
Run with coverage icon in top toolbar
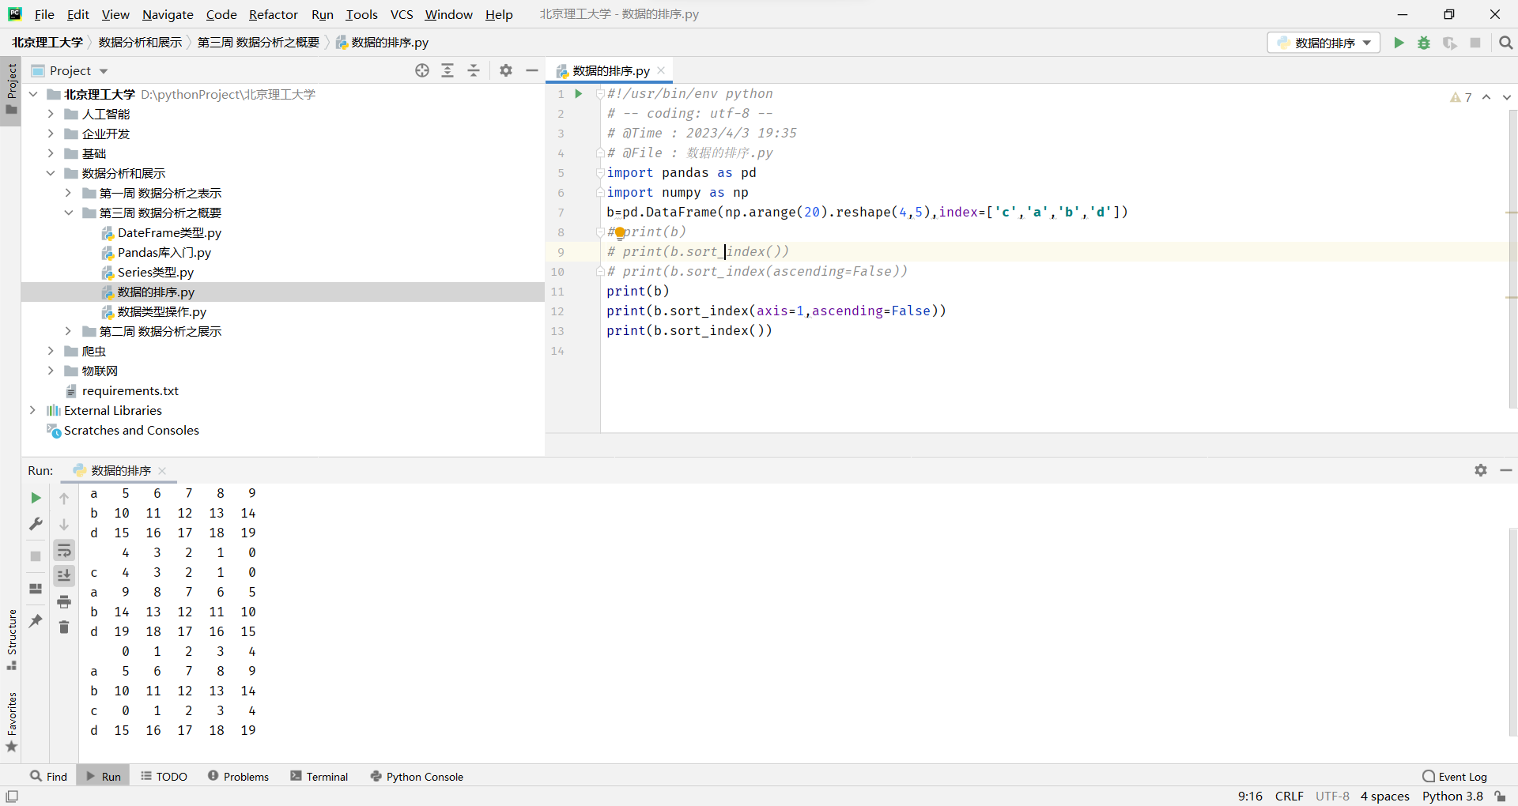(1449, 43)
